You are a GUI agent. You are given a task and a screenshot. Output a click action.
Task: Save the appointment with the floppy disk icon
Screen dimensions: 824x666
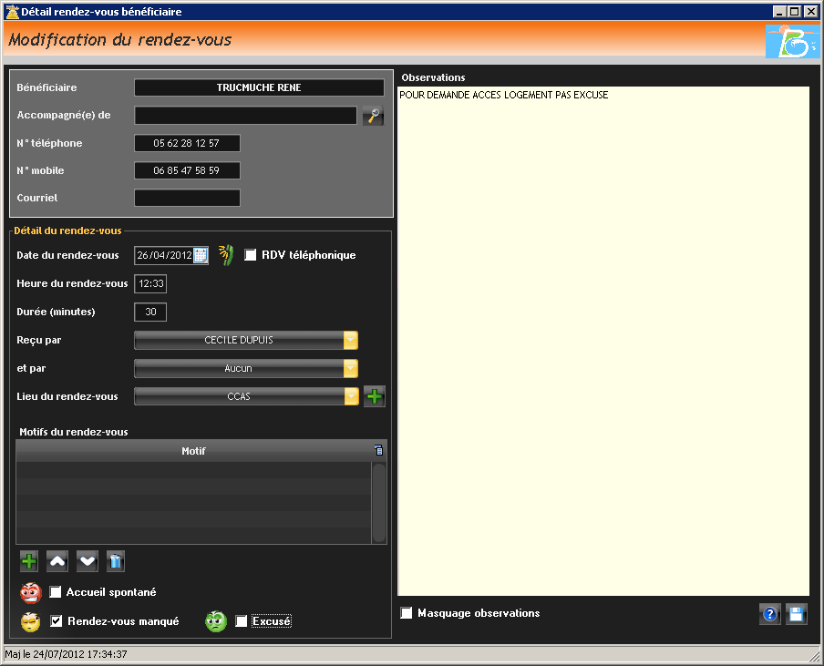coord(797,614)
